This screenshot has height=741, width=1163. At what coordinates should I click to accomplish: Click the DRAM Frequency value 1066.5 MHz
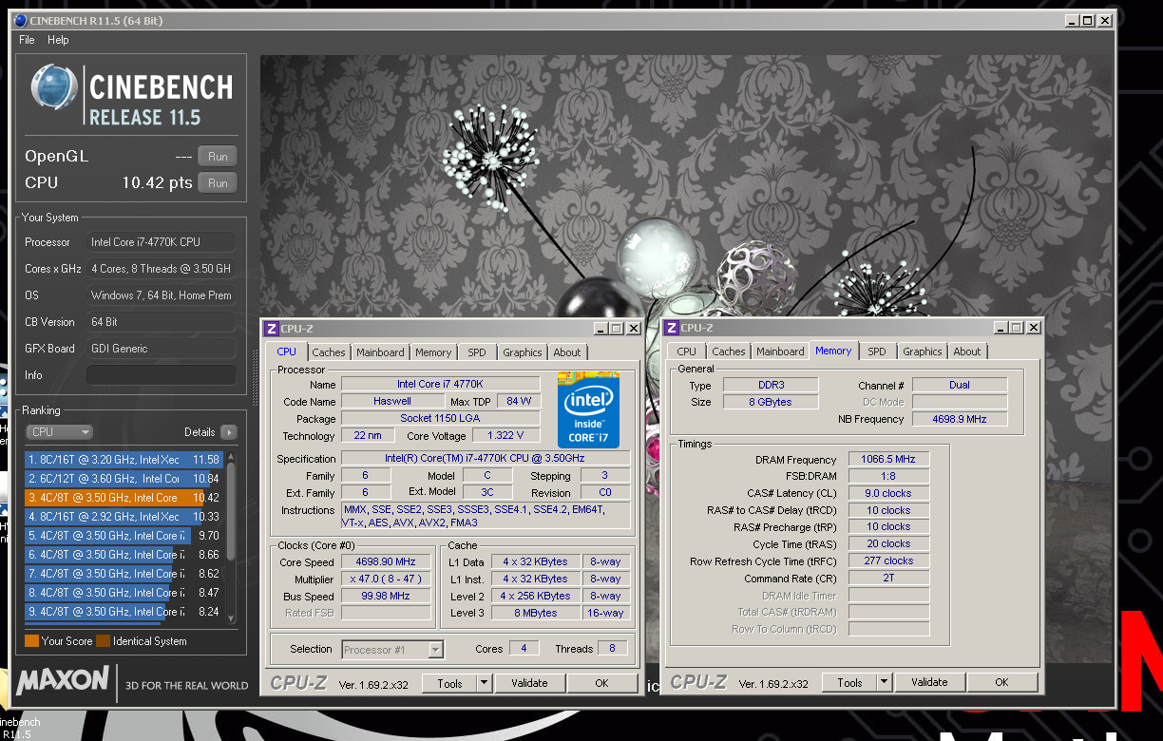point(888,460)
